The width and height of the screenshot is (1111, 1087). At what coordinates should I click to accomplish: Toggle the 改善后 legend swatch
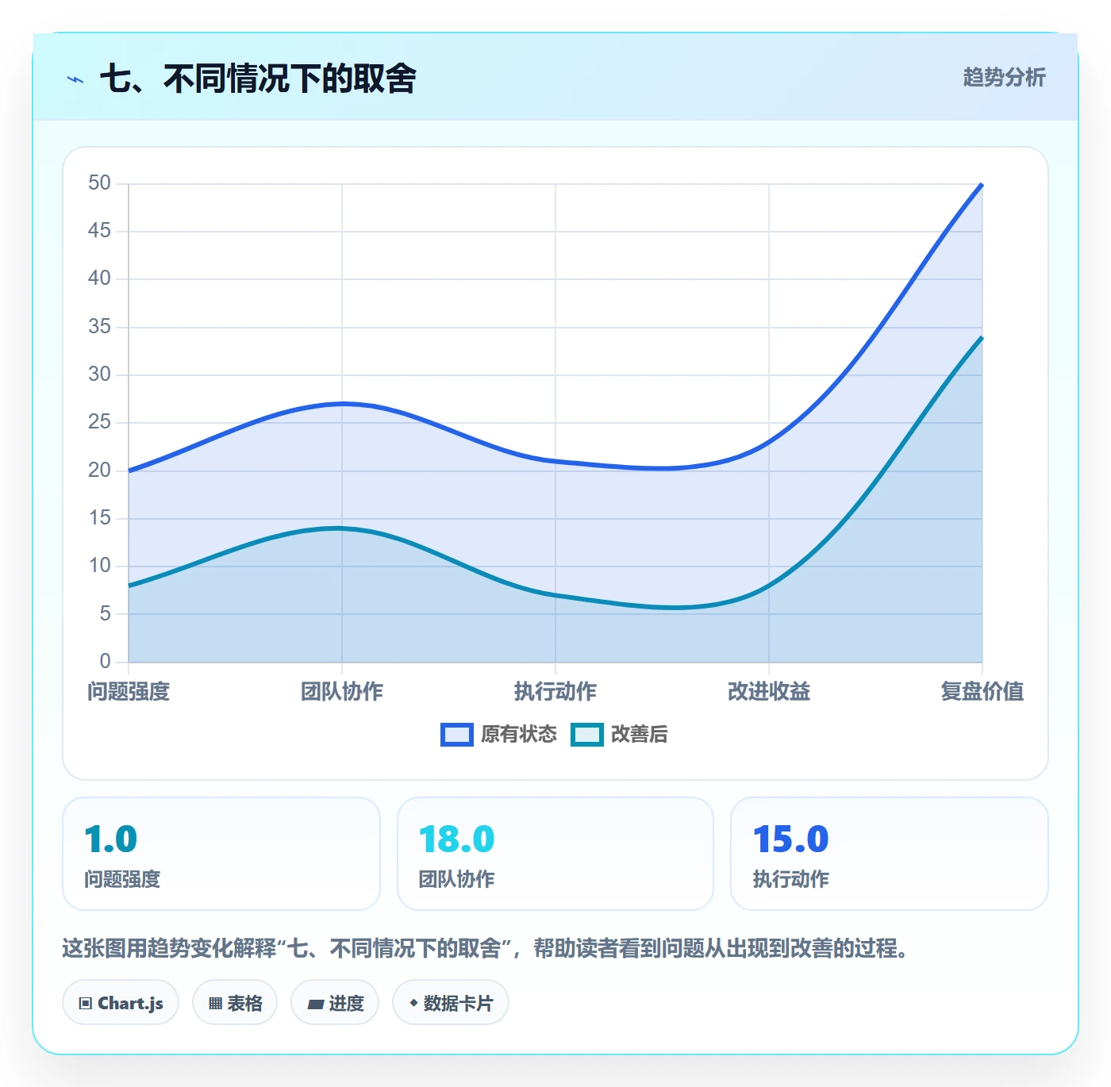(x=587, y=735)
